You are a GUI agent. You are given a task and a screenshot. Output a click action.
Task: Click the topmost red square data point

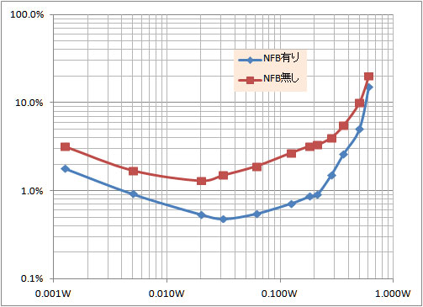point(368,77)
